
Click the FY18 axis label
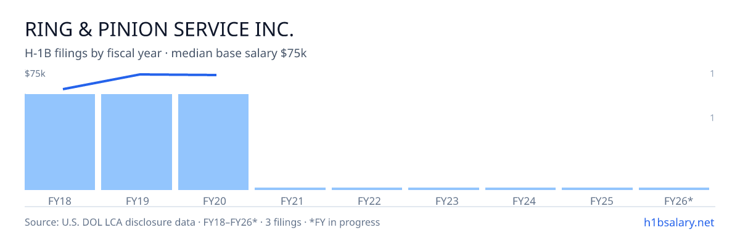tap(60, 201)
